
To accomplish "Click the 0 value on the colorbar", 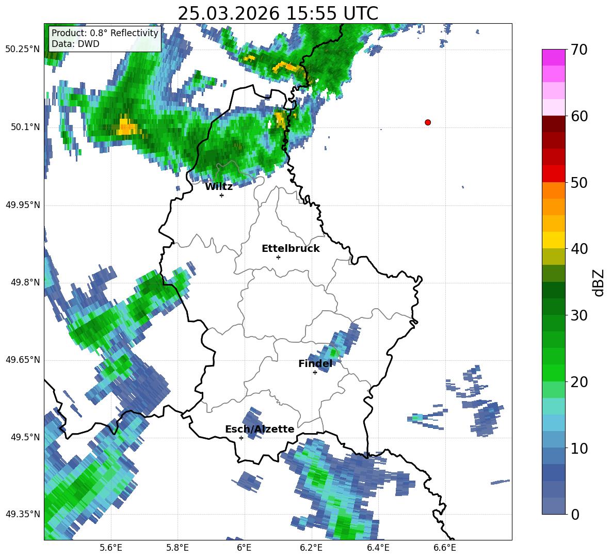I will coord(574,515).
